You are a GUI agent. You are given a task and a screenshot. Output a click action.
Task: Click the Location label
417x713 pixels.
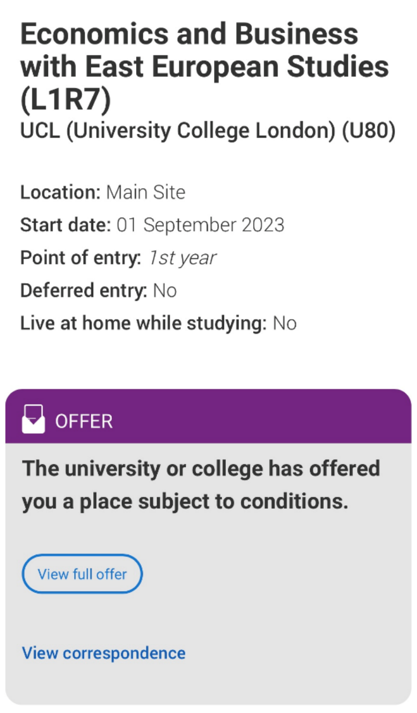(61, 192)
